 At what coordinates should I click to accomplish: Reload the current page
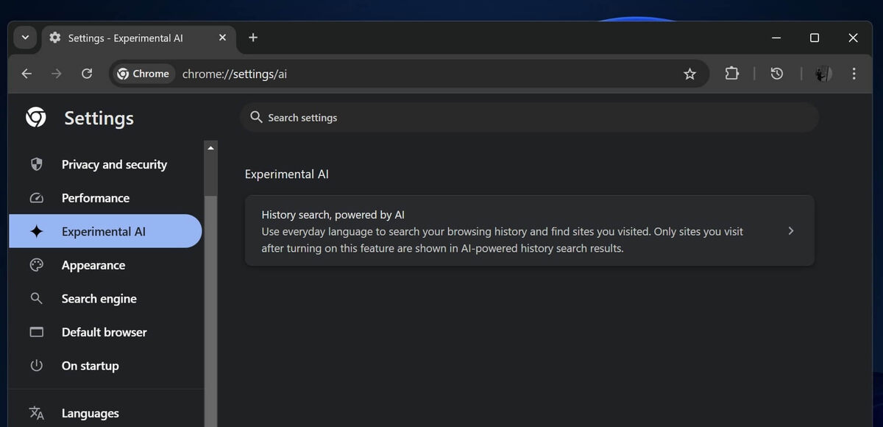coord(87,74)
